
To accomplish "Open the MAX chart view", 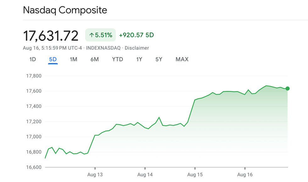I will tap(182, 59).
